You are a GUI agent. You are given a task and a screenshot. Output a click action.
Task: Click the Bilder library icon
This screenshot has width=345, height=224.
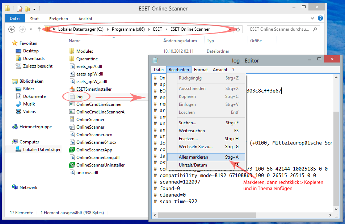[18, 89]
